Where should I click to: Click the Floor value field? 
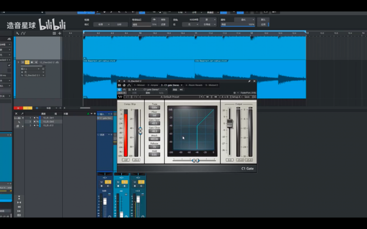click(x=154, y=115)
